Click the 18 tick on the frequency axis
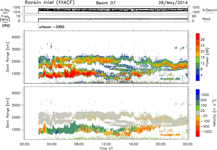Image resolution: width=217 pixels, height=150 pixels. pos(18,16)
